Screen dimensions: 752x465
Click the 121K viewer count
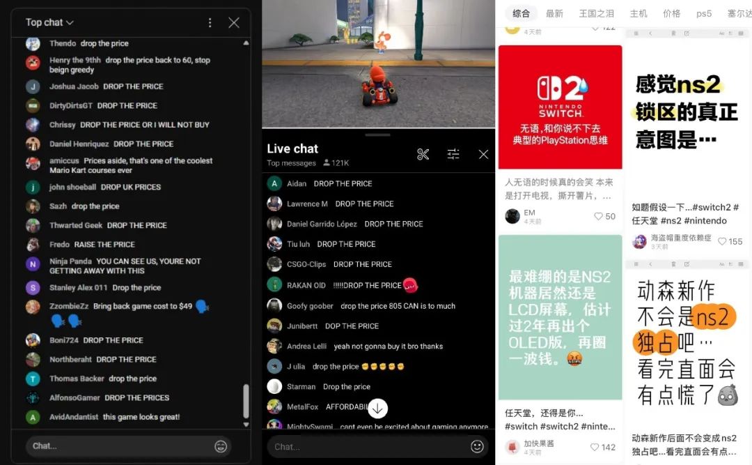click(x=336, y=163)
